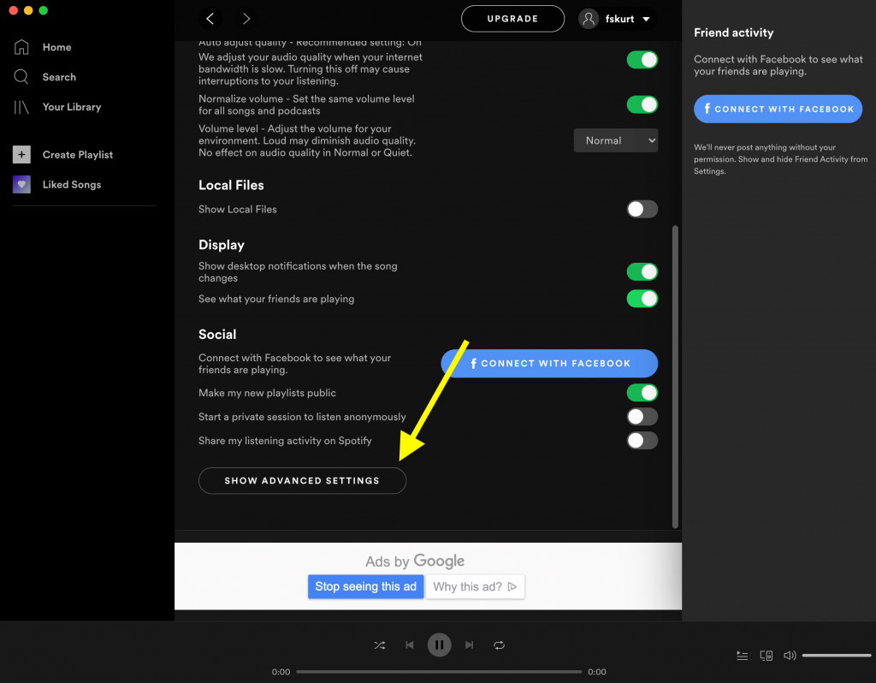Click the Local Files heading
The width and height of the screenshot is (876, 683).
tap(231, 185)
